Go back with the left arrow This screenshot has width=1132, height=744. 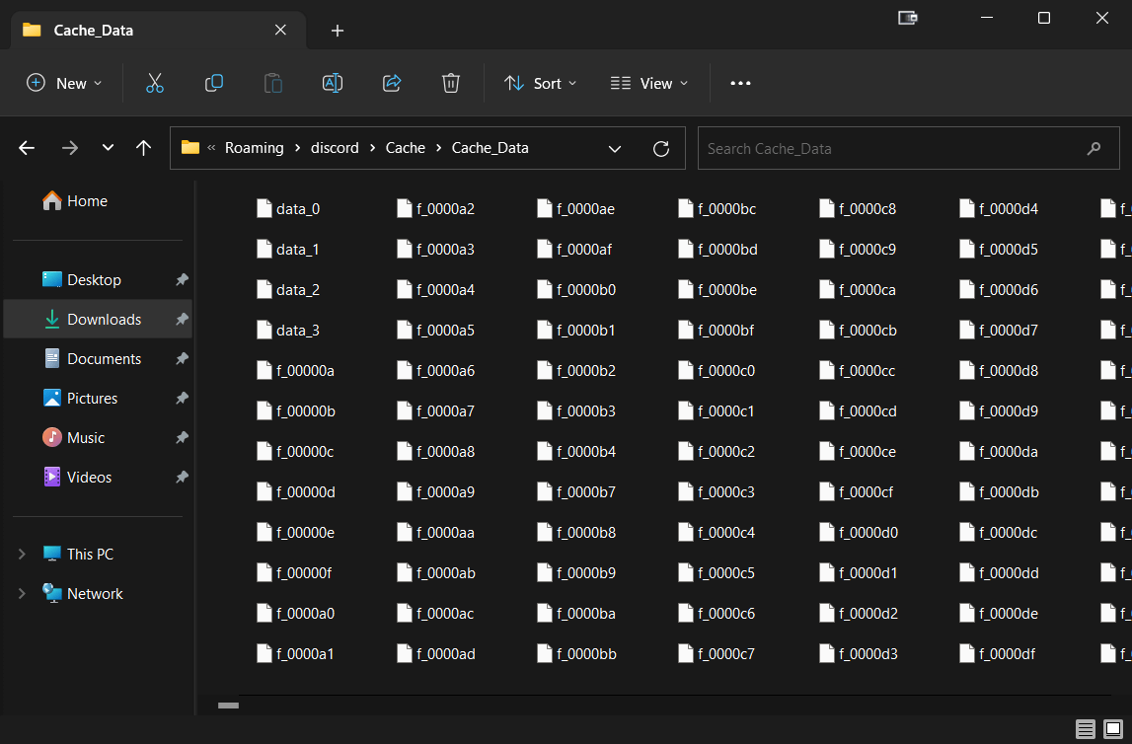pos(27,148)
